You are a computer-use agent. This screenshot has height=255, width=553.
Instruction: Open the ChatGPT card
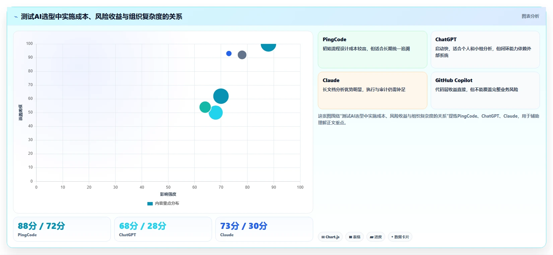[x=485, y=50]
